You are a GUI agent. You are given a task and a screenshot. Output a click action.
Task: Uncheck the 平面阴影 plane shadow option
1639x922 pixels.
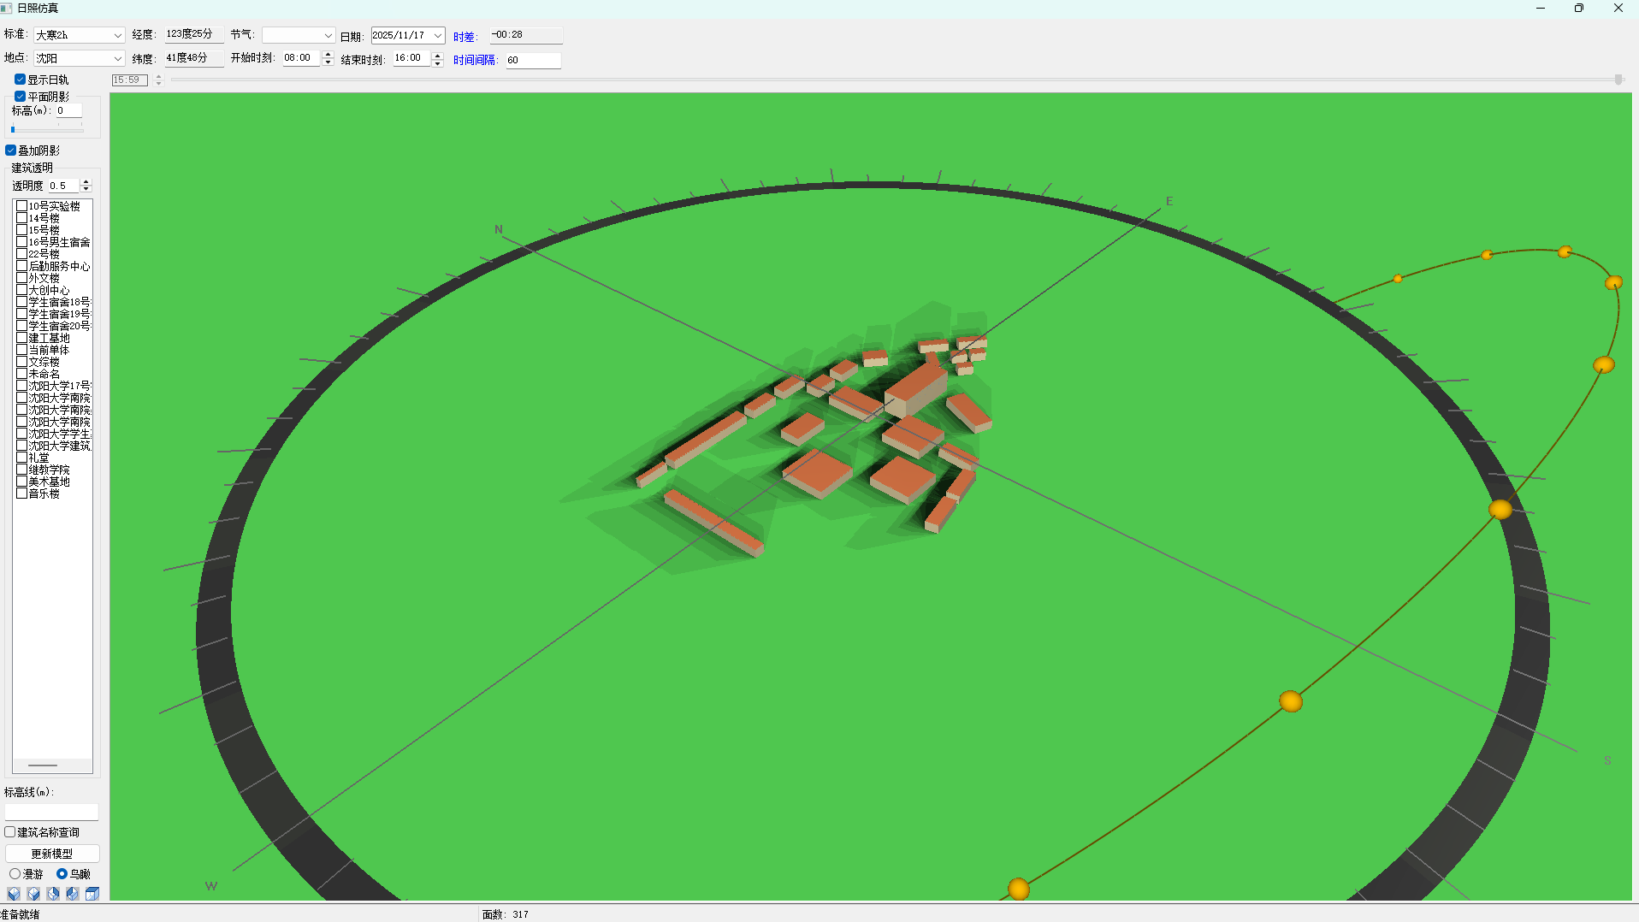(x=20, y=97)
